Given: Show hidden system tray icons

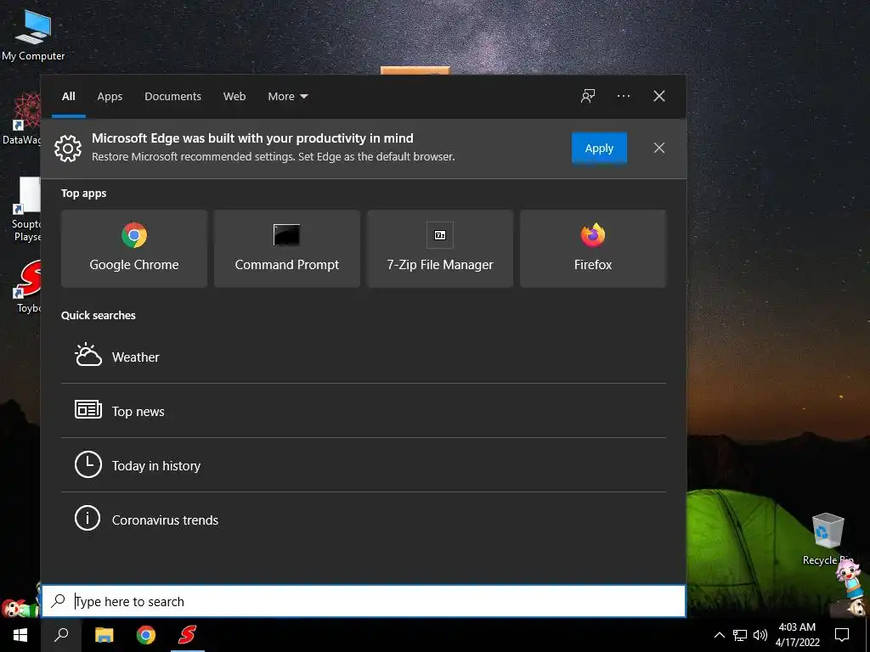Looking at the screenshot, I should pos(719,635).
